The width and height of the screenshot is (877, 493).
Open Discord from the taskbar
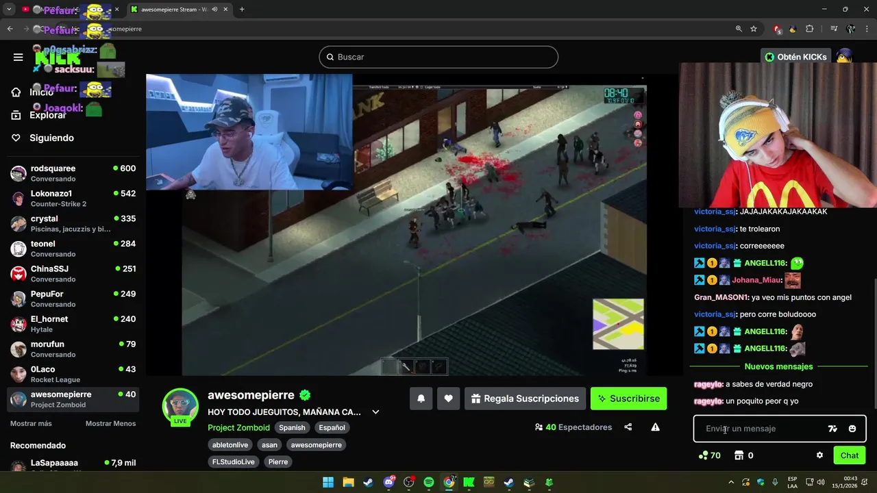click(x=388, y=482)
